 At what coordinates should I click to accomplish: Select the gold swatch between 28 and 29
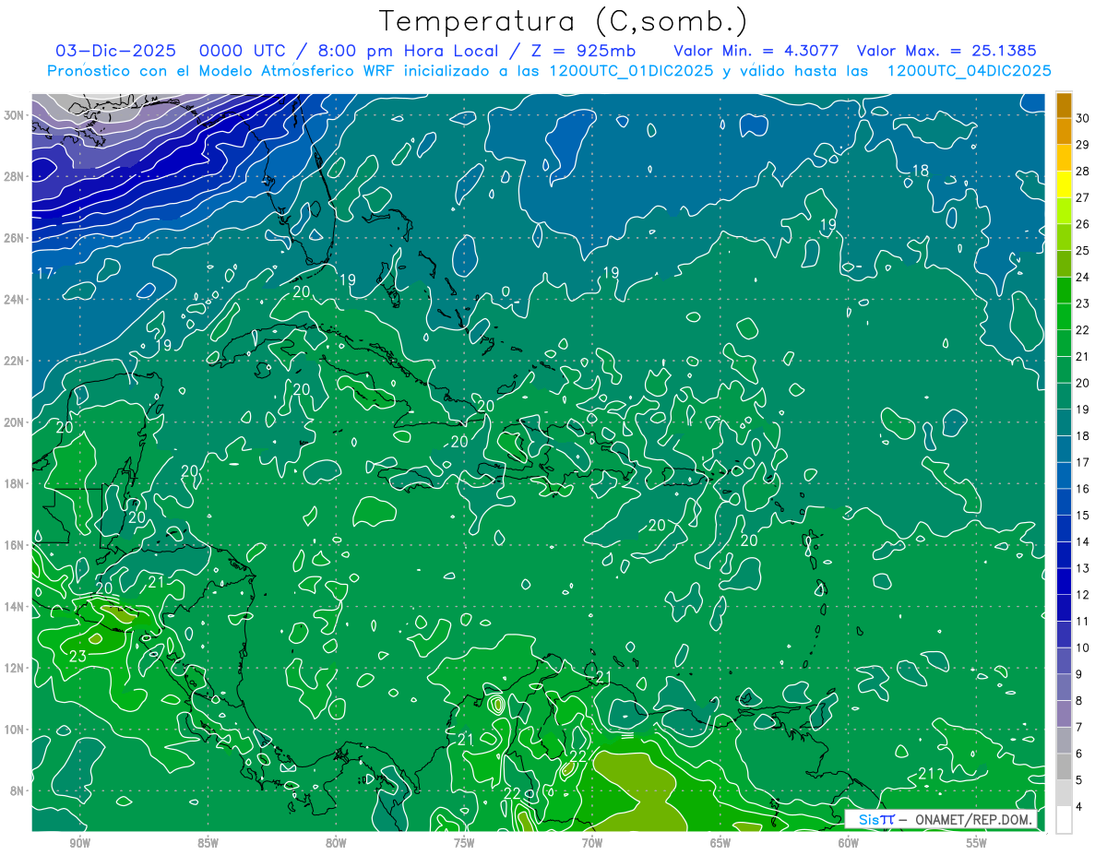tap(1064, 159)
